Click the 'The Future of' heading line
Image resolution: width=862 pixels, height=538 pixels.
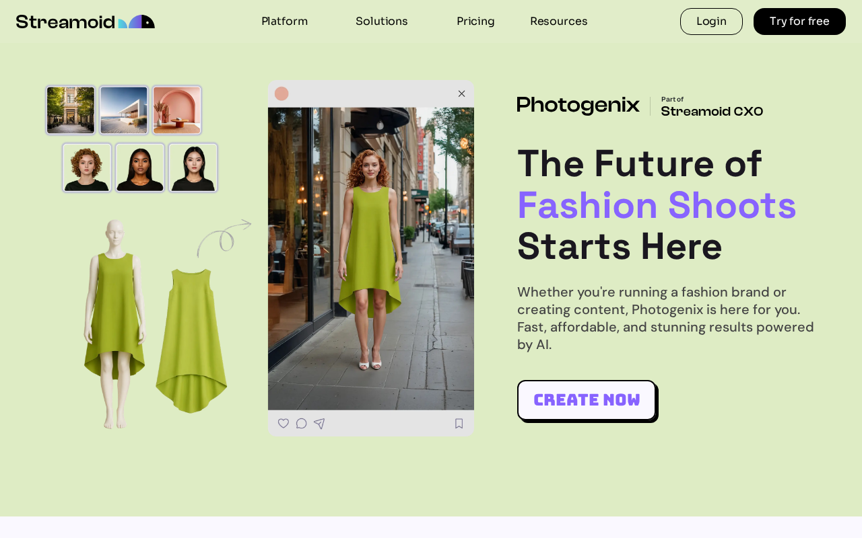pyautogui.click(x=640, y=163)
